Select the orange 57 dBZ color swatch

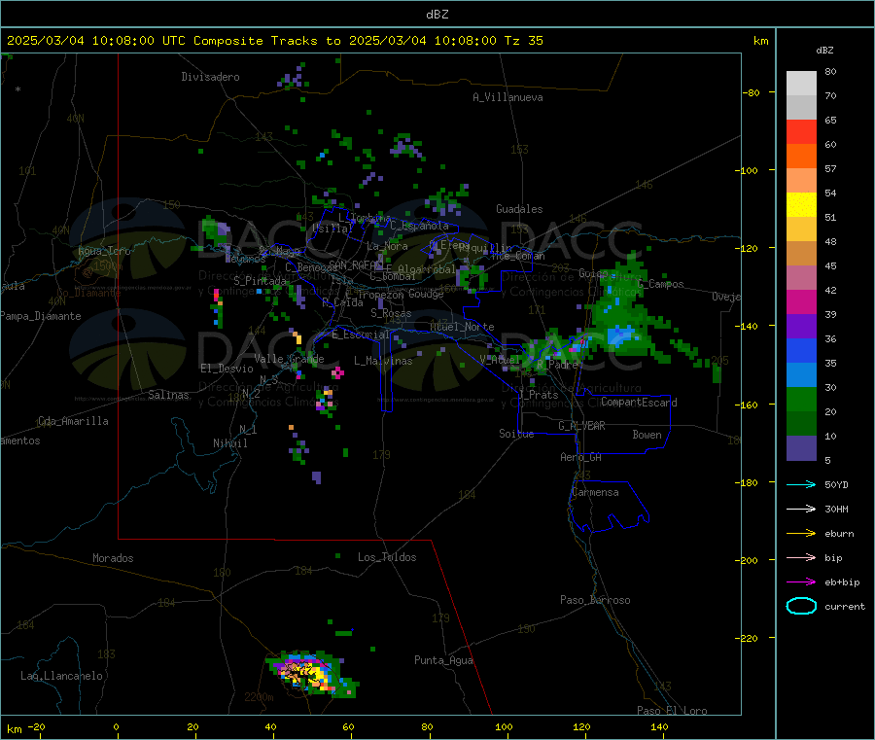click(x=801, y=157)
